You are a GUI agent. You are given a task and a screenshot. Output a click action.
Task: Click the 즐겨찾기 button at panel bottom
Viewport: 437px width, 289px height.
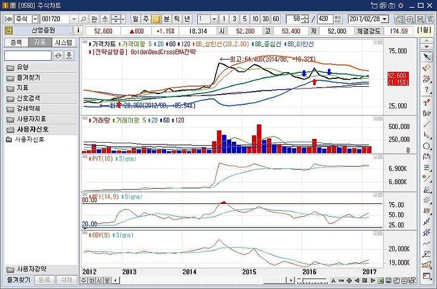coord(18,280)
